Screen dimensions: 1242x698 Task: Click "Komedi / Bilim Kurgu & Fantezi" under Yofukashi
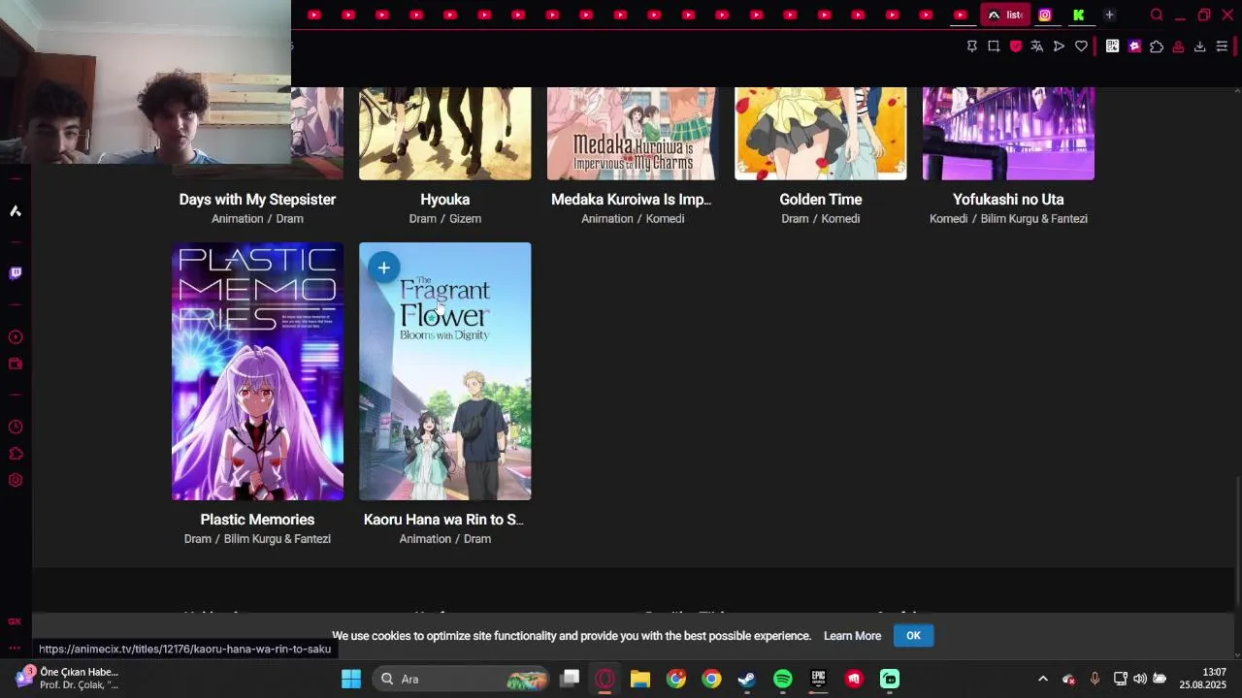pos(1008,219)
